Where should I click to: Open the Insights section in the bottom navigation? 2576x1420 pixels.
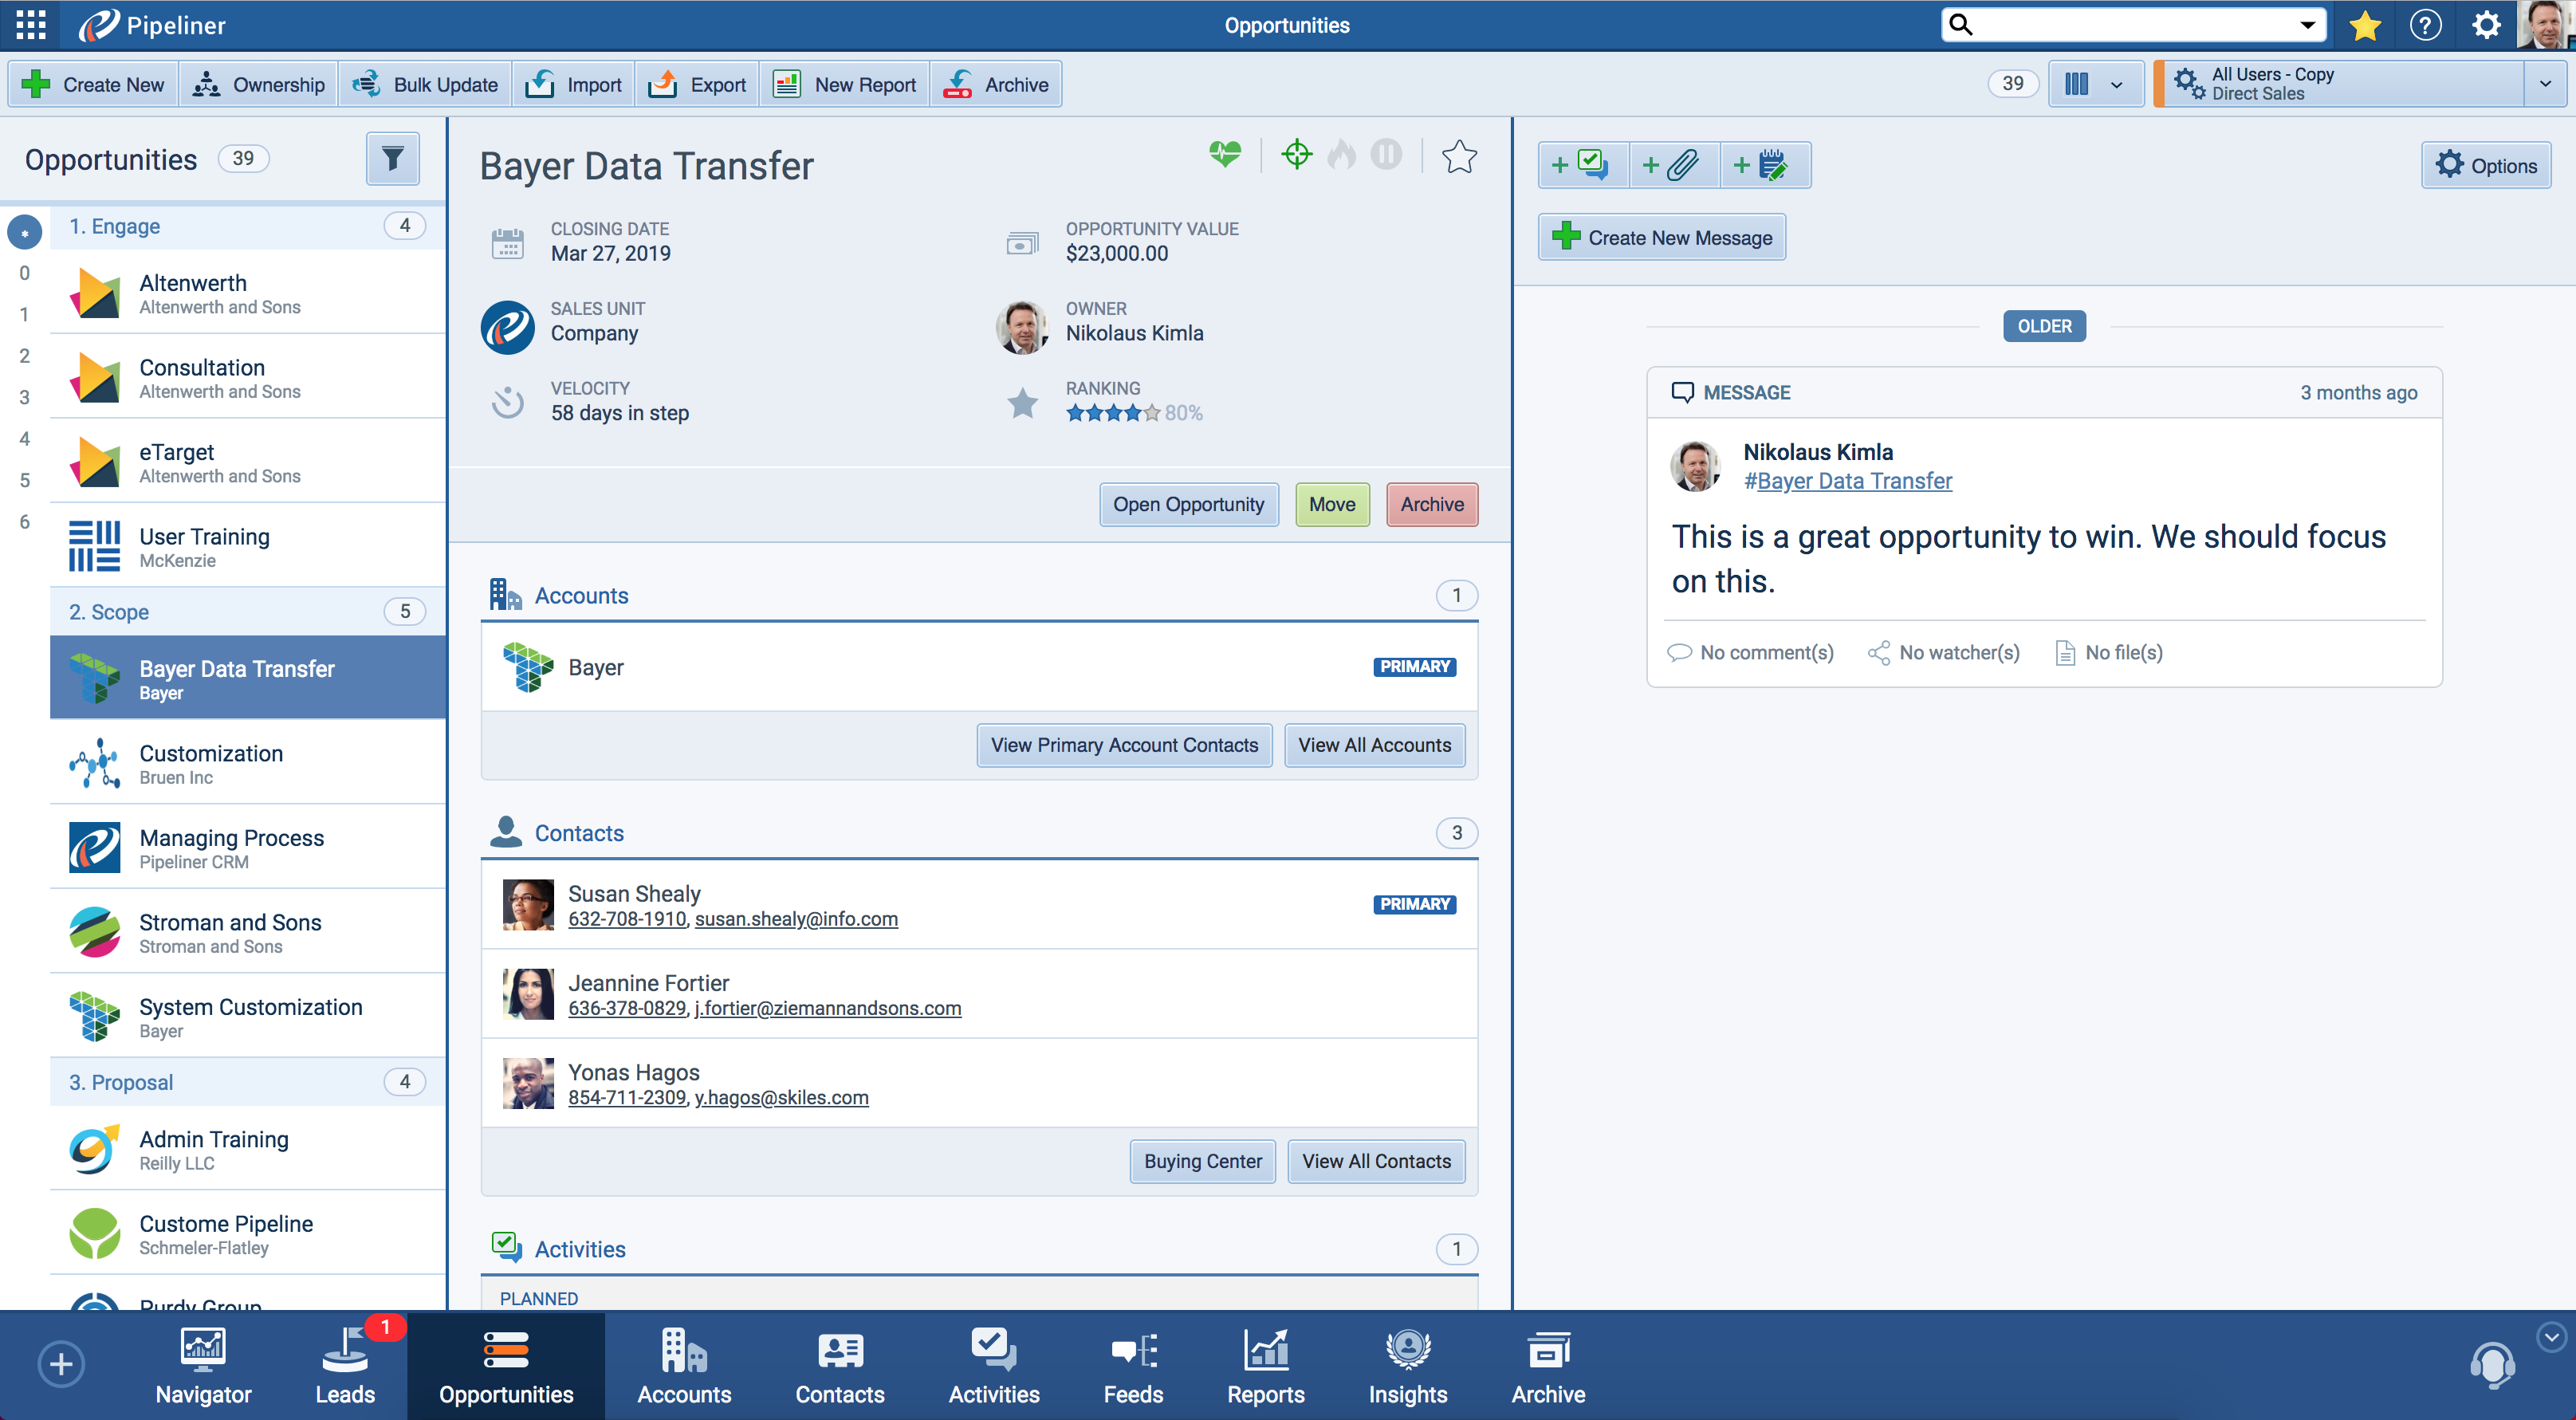click(1406, 1366)
